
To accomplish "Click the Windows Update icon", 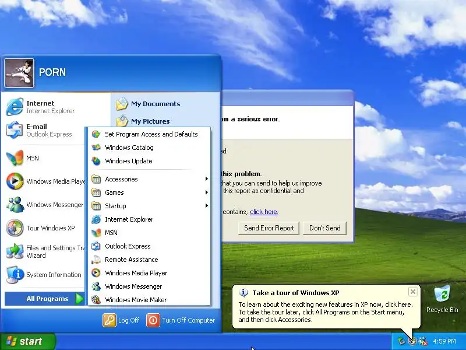I will pos(96,161).
